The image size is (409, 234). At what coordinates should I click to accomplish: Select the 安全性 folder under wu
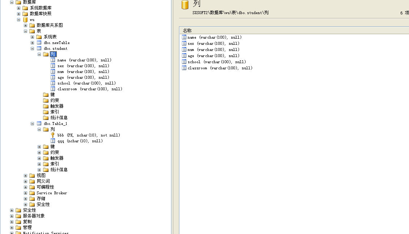click(43, 204)
